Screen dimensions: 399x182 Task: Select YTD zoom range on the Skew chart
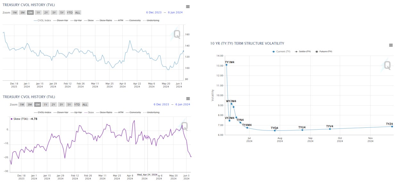pyautogui.click(x=77, y=104)
